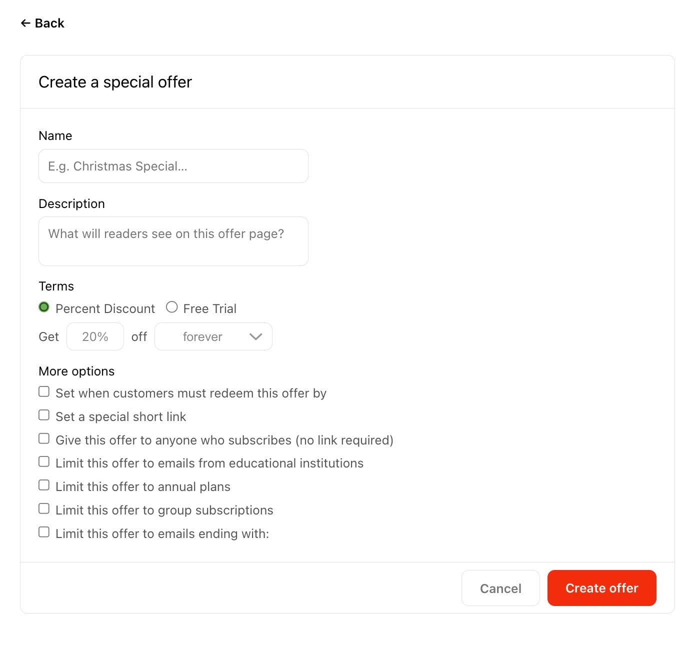Screen dimensions: 696x645
Task: Check Set a special short link
Action: [44, 415]
